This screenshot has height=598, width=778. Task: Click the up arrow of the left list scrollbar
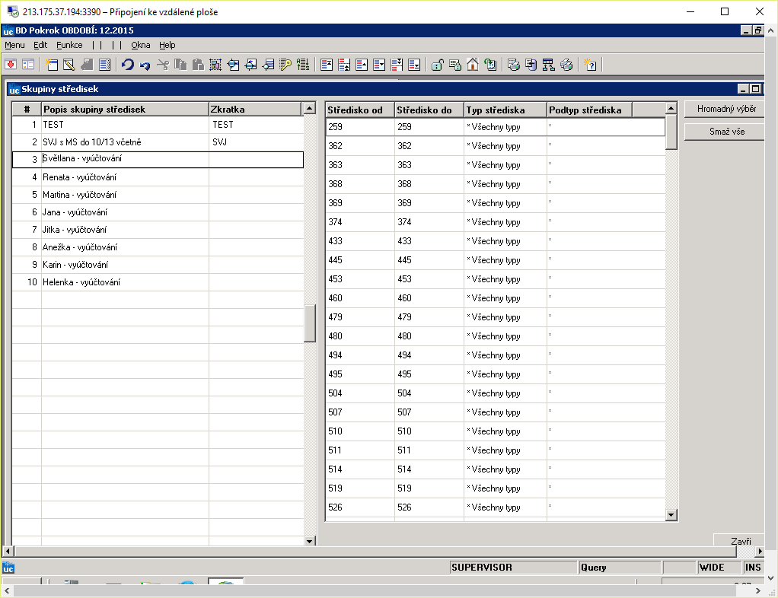[310, 108]
